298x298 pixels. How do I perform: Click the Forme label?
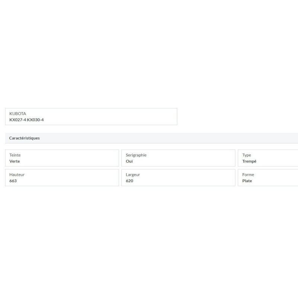[248, 175]
